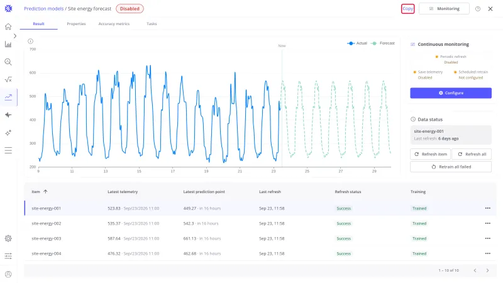503x283 pixels.
Task: Select the site-energy-003 table row
Action: [260, 238]
